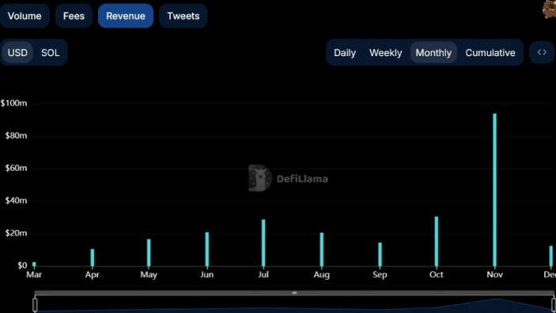
Task: Switch to the Tweets tab
Action: [x=183, y=16]
